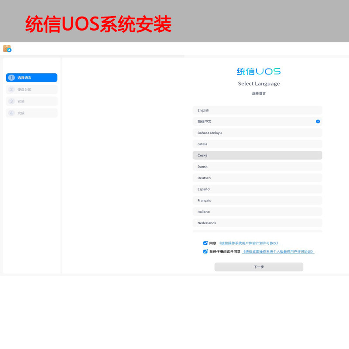Click the installer package icon at top left

tap(7, 48)
